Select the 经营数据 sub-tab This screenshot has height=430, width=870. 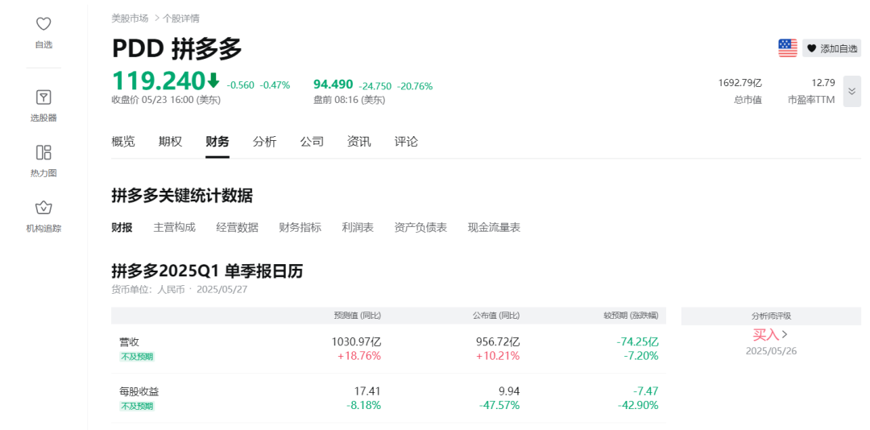tap(238, 228)
